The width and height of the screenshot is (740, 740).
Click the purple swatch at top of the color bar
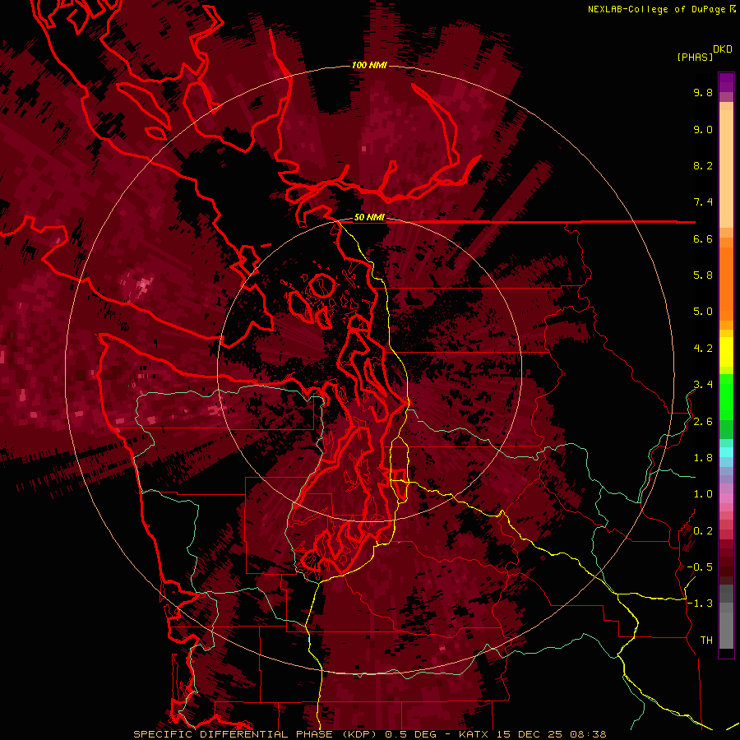coord(726,82)
